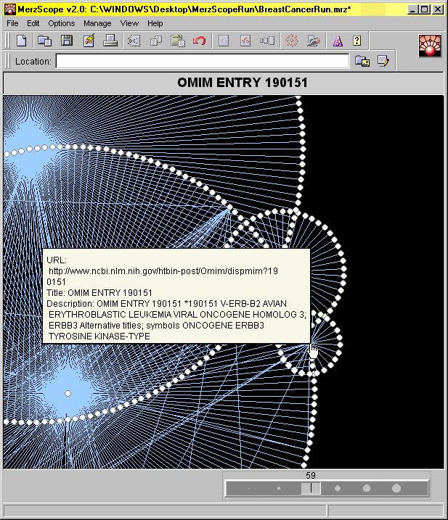Open the View menu
448x520 pixels.
pos(129,23)
